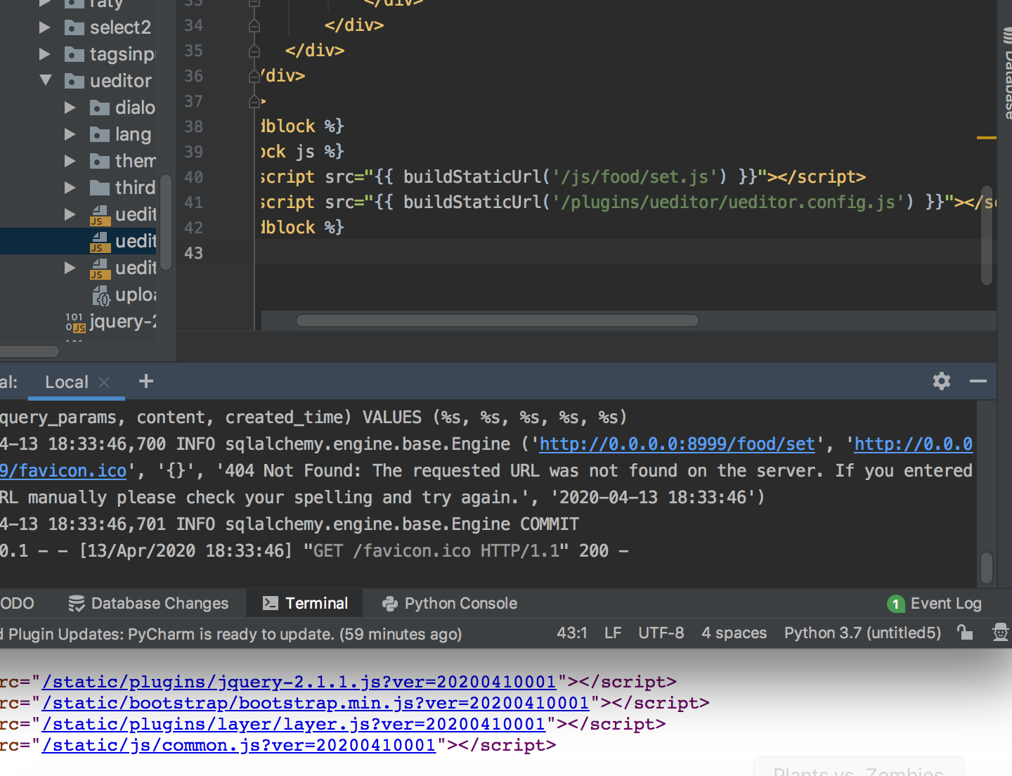Open the 43:1 line and column indicator
This screenshot has width=1012, height=776.
(x=572, y=633)
